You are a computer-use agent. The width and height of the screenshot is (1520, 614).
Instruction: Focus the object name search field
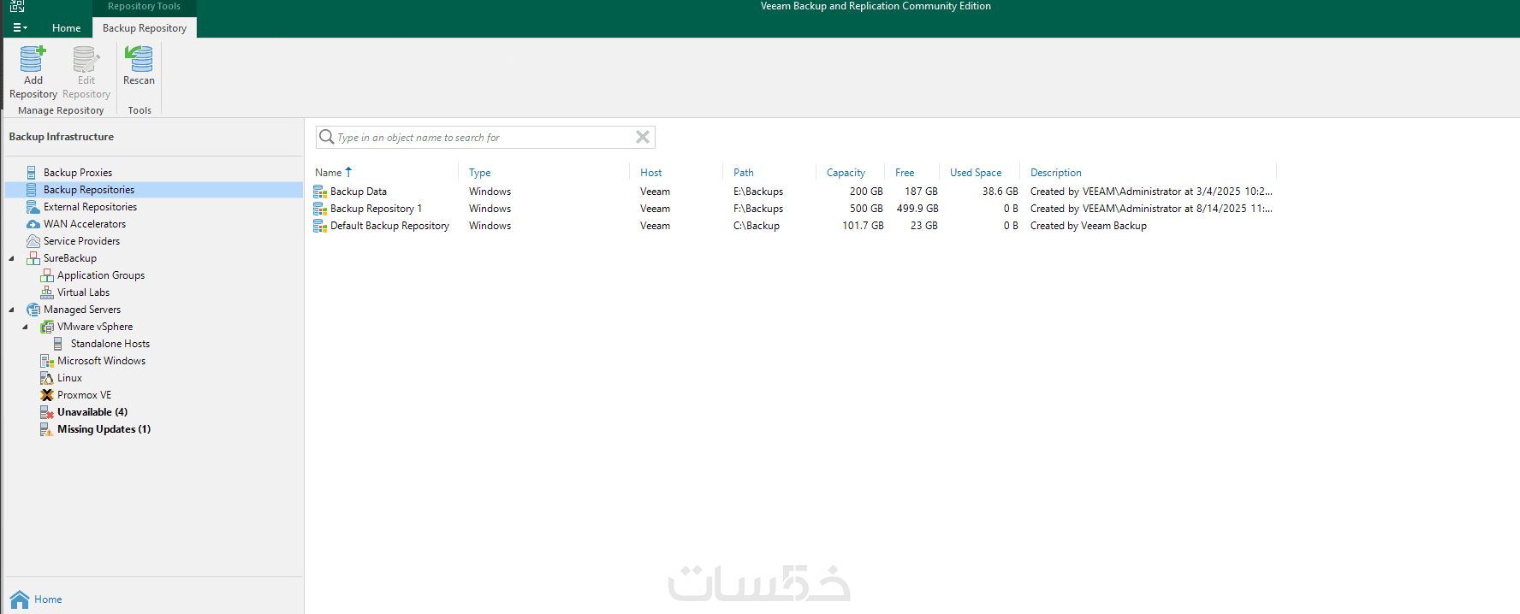click(x=484, y=138)
